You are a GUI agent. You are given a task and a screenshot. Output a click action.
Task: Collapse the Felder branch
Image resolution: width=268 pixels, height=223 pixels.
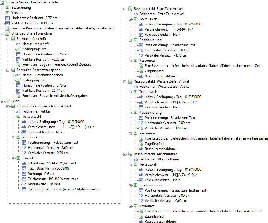[x=2, y=101]
